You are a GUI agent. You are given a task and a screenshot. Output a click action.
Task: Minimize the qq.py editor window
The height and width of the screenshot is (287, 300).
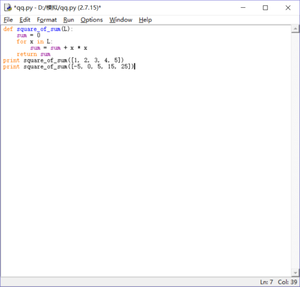point(243,8)
